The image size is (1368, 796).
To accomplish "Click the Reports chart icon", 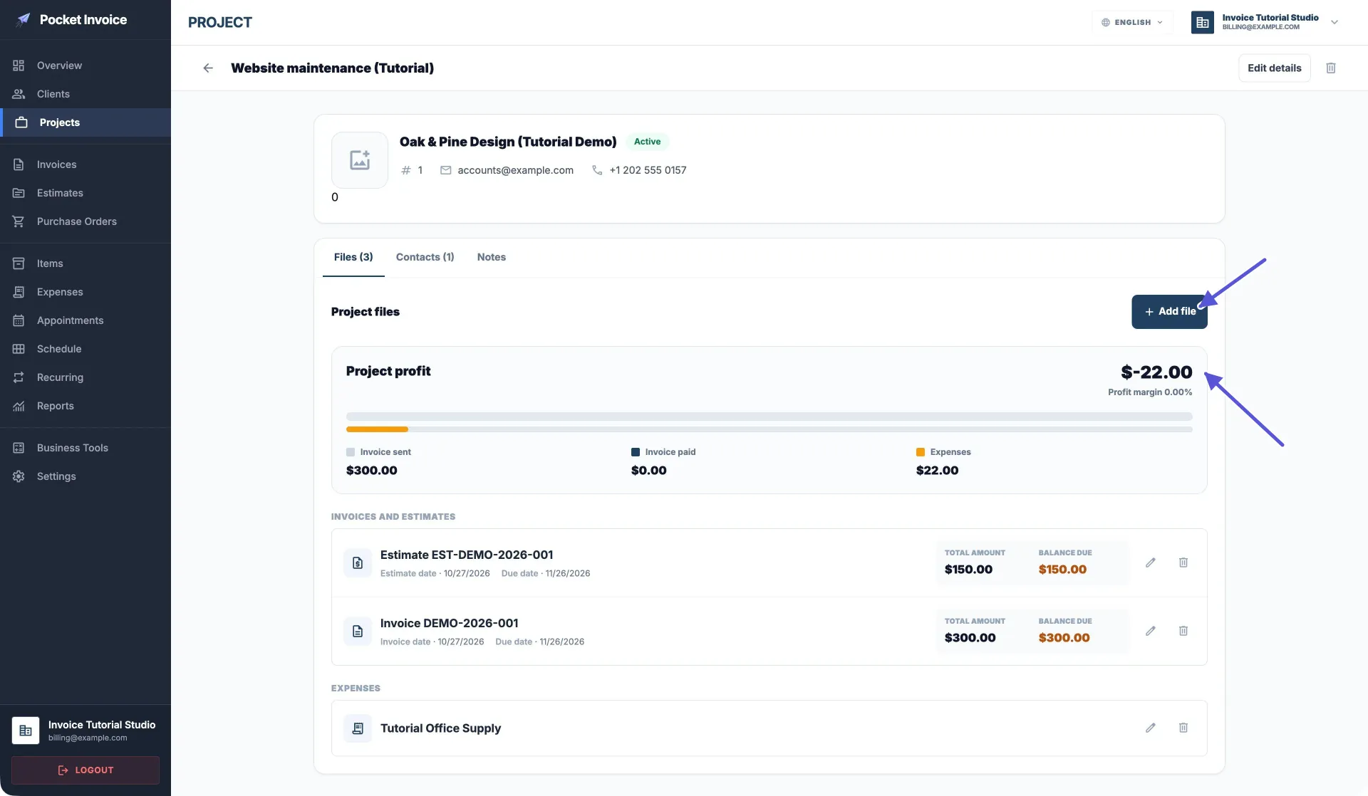I will pyautogui.click(x=19, y=406).
